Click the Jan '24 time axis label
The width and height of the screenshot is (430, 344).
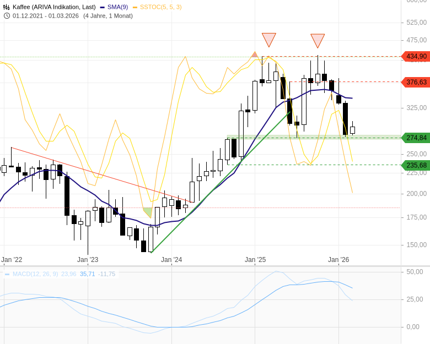point(171,259)
